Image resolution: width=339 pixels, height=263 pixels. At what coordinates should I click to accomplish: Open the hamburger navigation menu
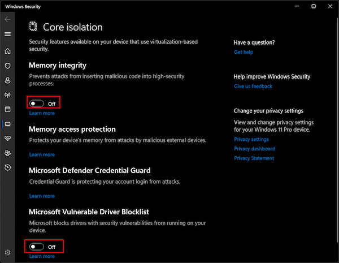click(x=7, y=34)
